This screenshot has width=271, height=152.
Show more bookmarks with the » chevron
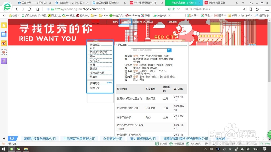coord(170,15)
